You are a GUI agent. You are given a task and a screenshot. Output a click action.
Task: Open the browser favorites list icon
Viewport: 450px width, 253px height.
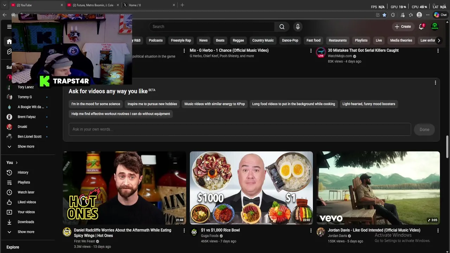pyautogui.click(x=411, y=15)
